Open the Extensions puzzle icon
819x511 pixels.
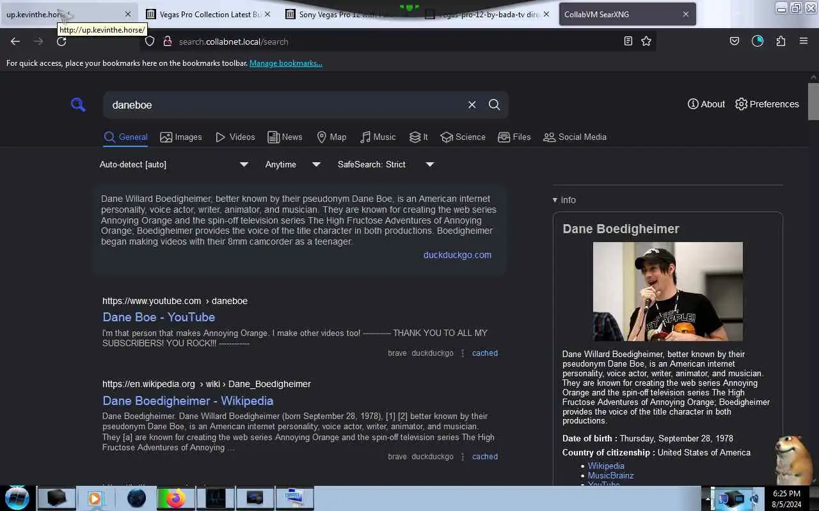tap(781, 42)
